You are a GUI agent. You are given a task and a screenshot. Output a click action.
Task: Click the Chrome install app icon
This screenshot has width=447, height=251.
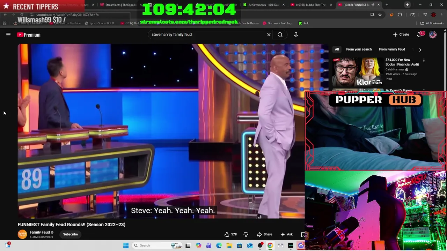[372, 15]
